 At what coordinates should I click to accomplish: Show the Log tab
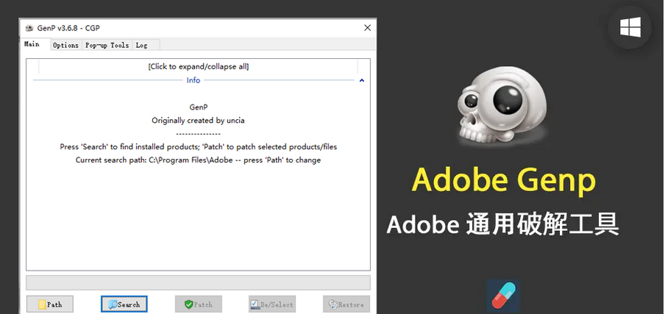(x=141, y=46)
